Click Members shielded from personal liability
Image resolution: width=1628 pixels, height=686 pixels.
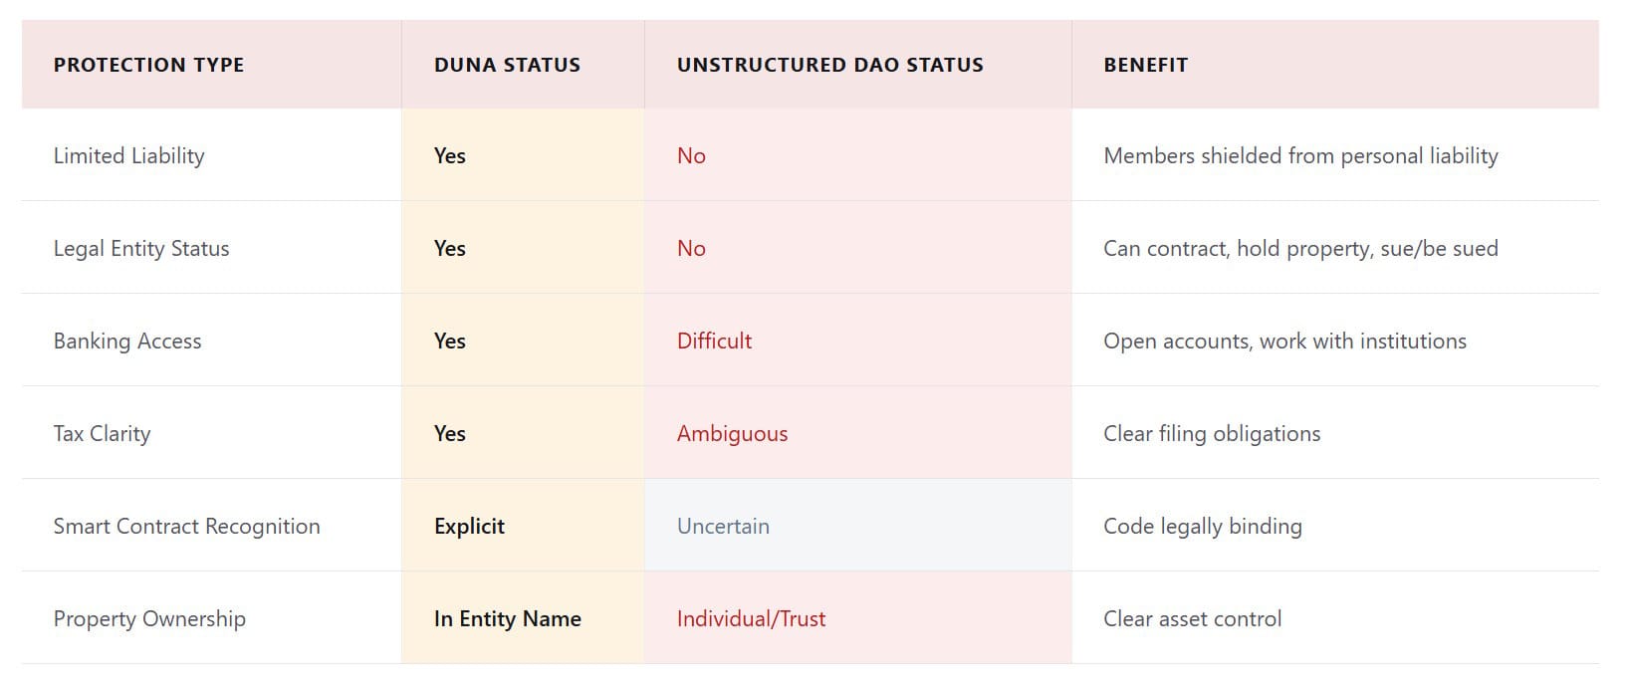[x=1300, y=155]
